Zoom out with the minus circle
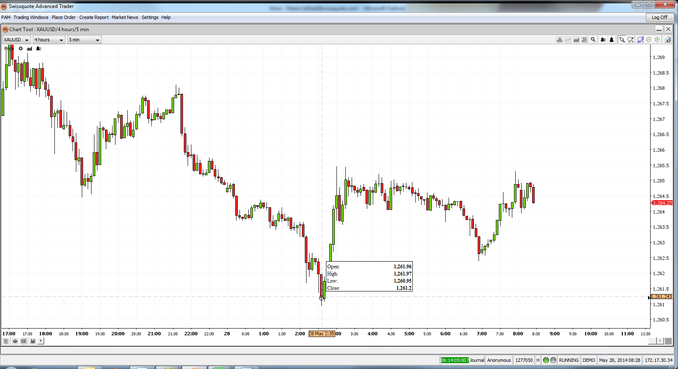This screenshot has width=678, height=369. [649, 40]
